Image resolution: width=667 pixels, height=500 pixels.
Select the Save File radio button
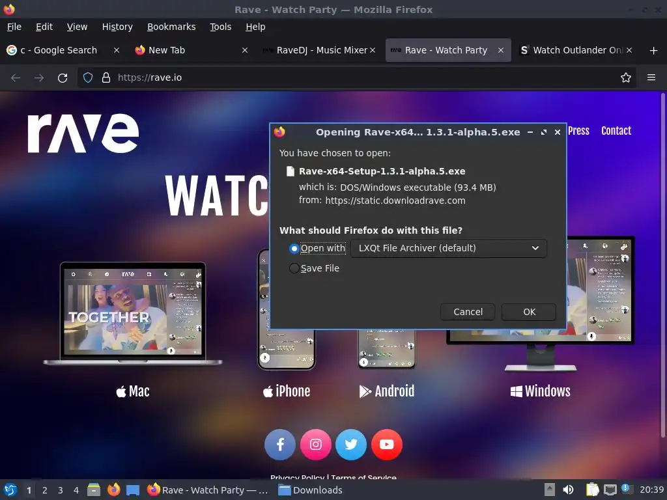point(294,268)
